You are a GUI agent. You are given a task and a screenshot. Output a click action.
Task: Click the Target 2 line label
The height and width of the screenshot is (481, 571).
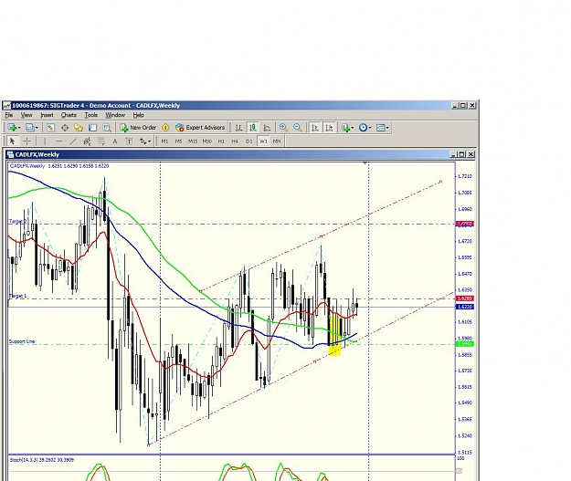click(18, 221)
